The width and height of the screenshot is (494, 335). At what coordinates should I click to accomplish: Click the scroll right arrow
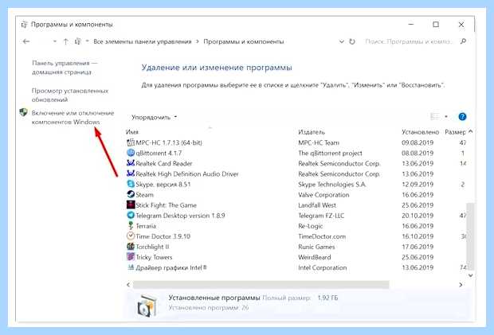[461, 285]
